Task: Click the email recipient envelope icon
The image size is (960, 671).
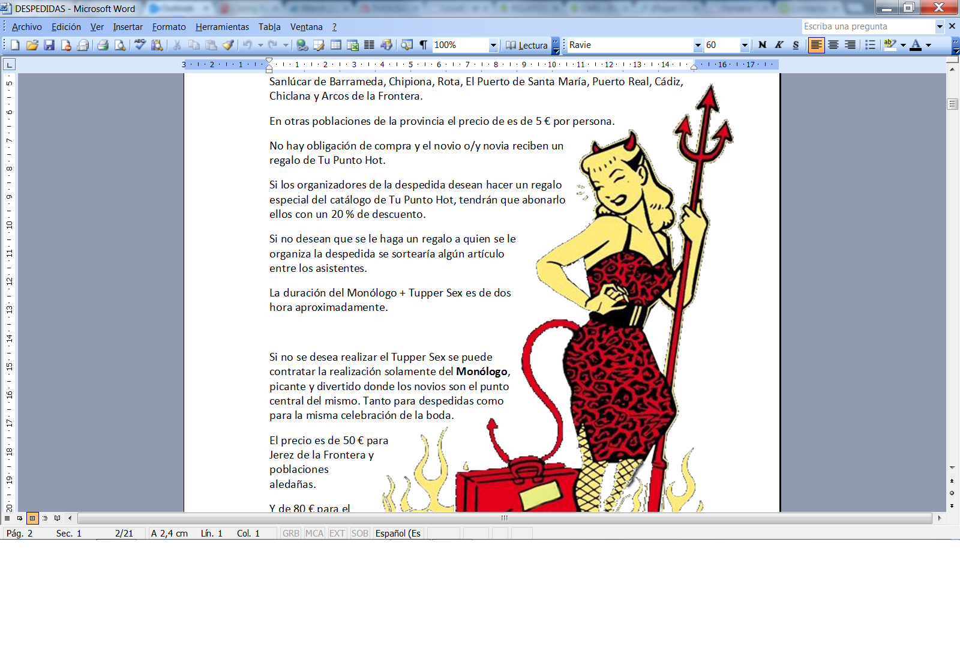Action: click(83, 45)
